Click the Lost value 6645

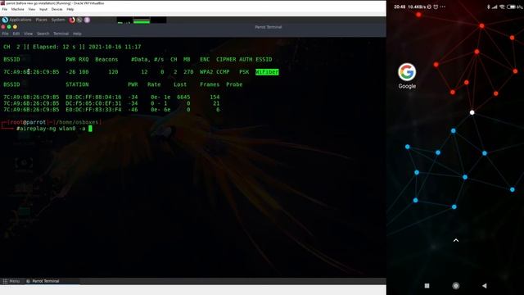click(183, 97)
